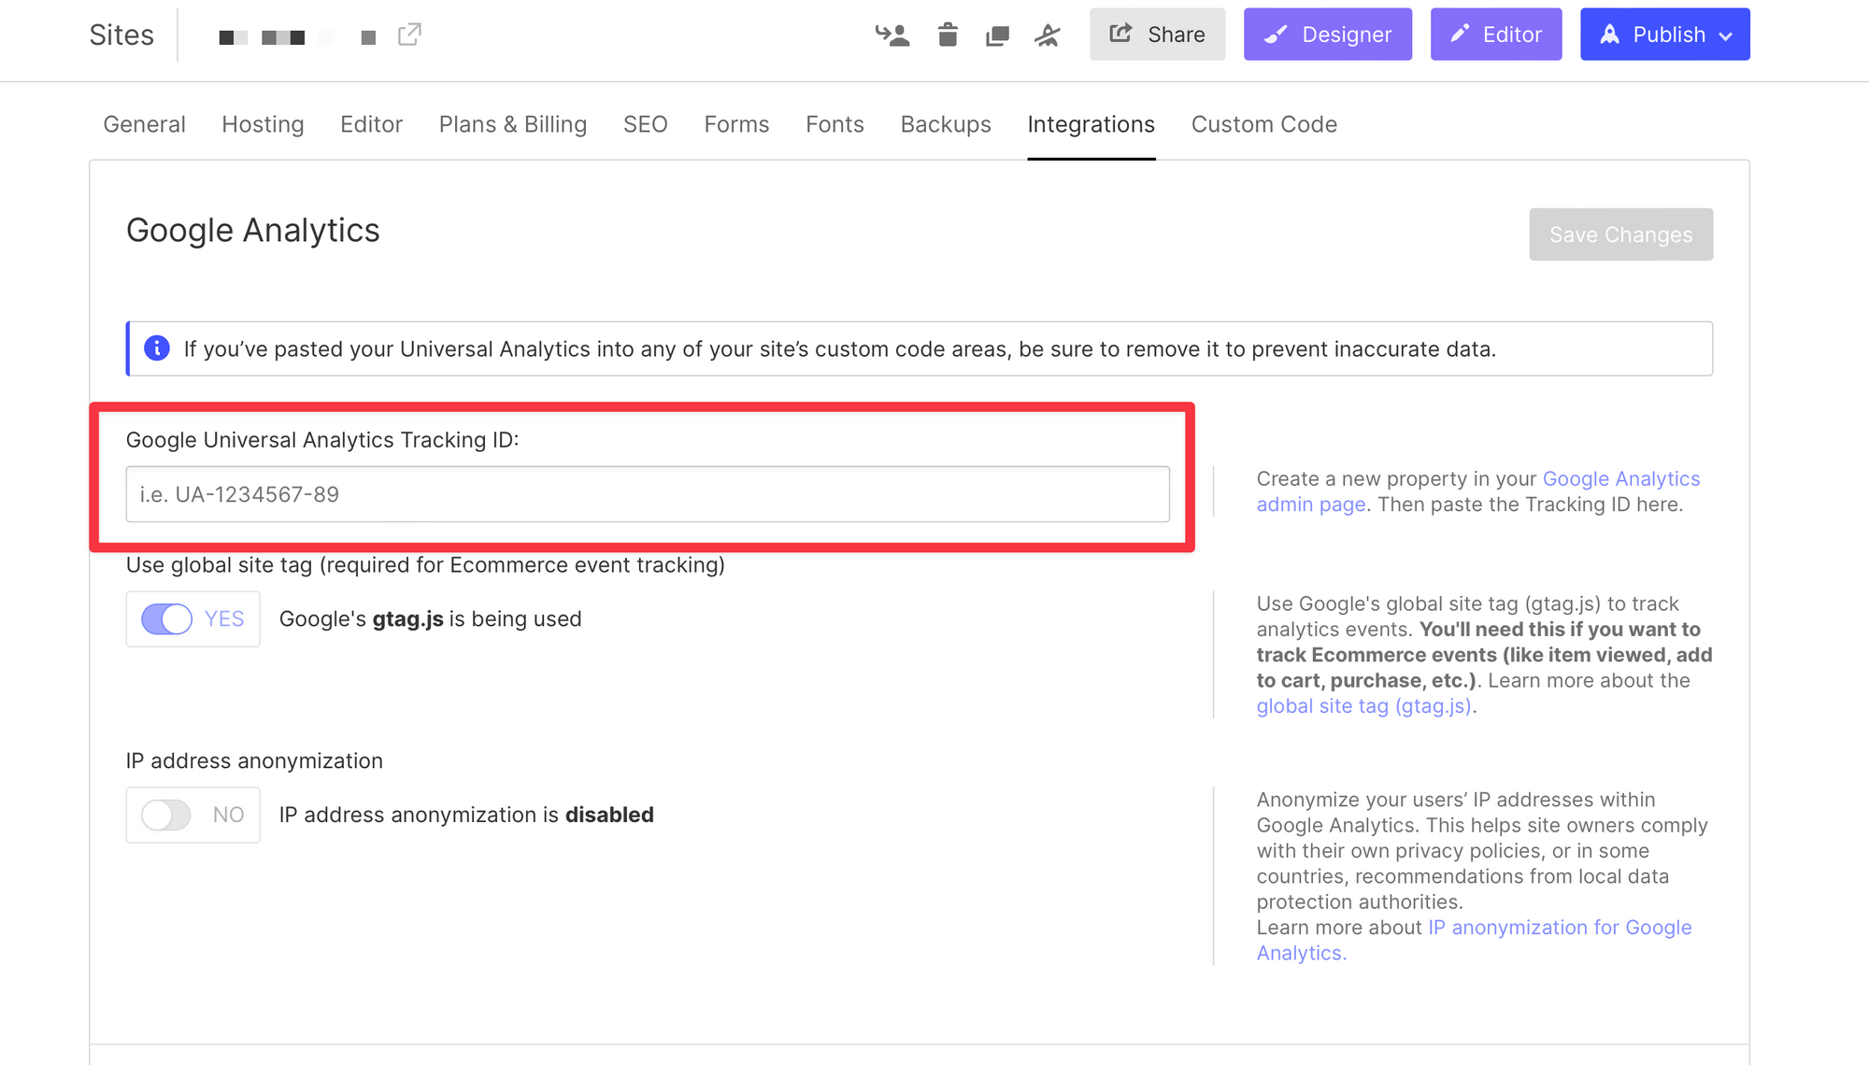The height and width of the screenshot is (1065, 1869).
Task: Click the unpublish site icon
Action: click(x=1048, y=35)
